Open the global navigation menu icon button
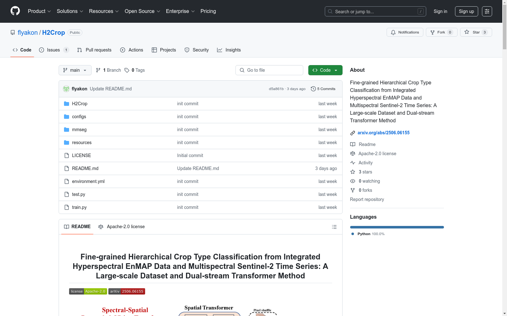 tap(487, 11)
